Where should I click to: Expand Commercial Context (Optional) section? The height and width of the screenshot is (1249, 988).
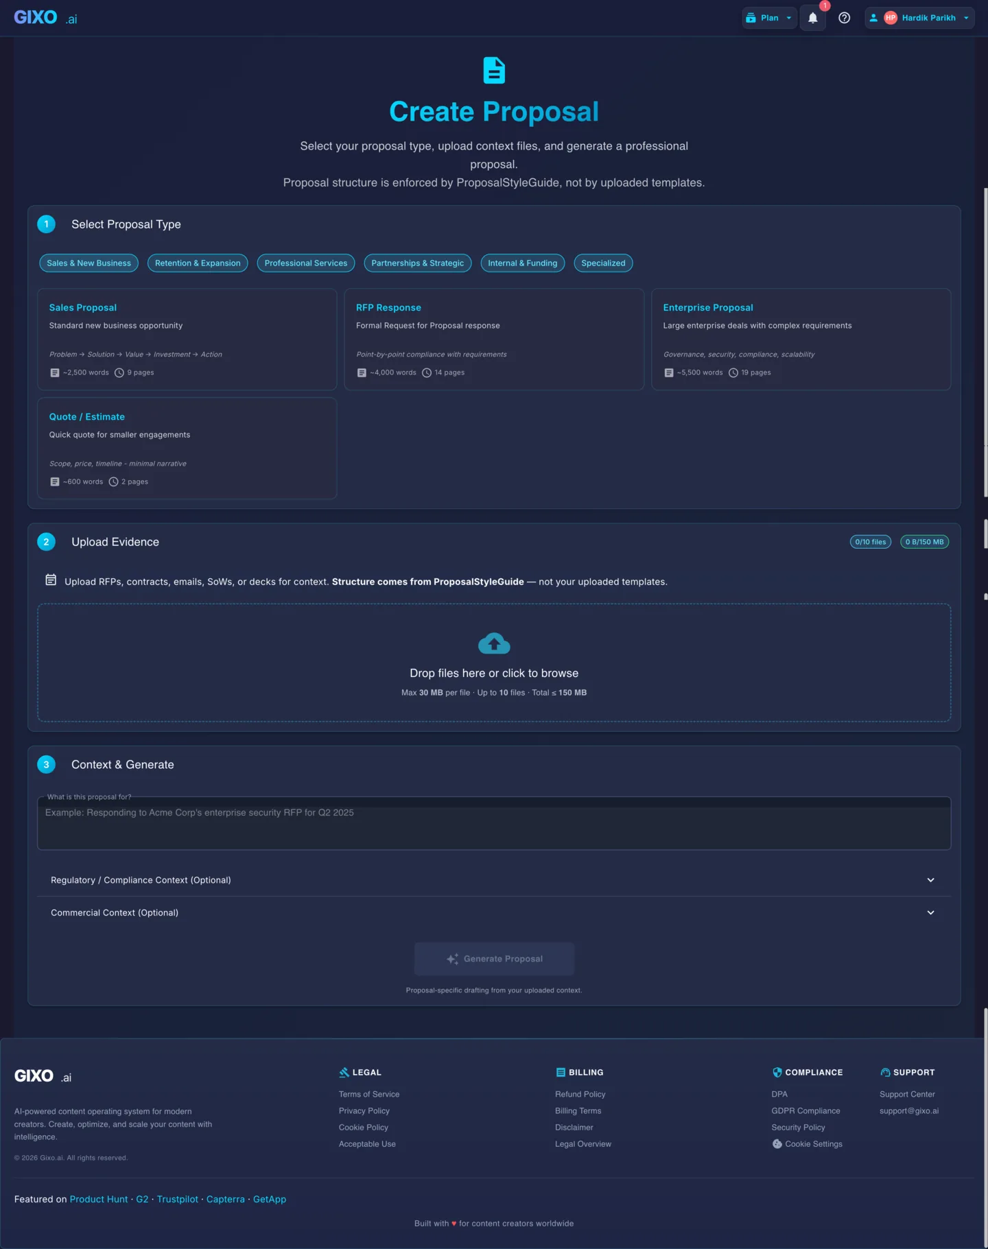click(494, 913)
